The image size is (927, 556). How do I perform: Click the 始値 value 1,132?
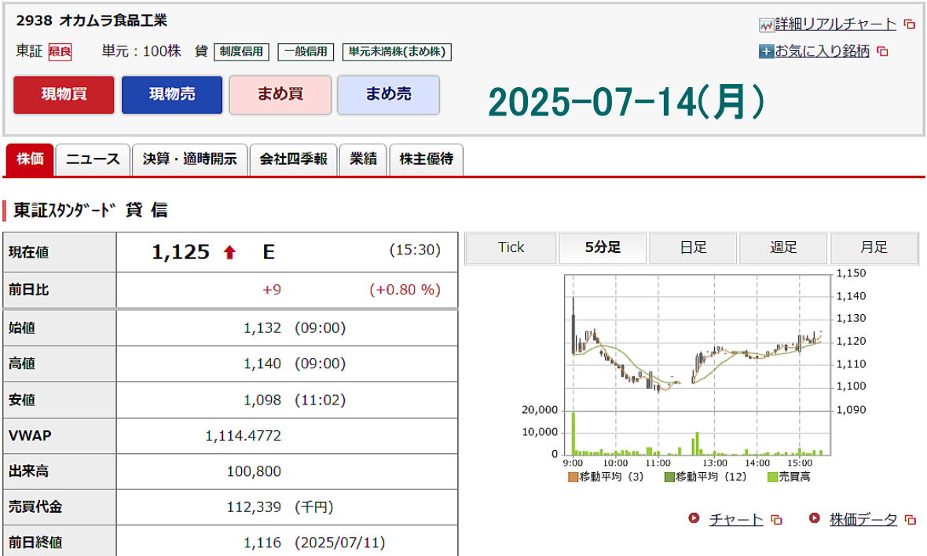pyautogui.click(x=262, y=328)
